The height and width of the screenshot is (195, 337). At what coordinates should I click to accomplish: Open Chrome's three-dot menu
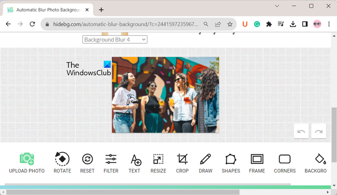(x=329, y=24)
